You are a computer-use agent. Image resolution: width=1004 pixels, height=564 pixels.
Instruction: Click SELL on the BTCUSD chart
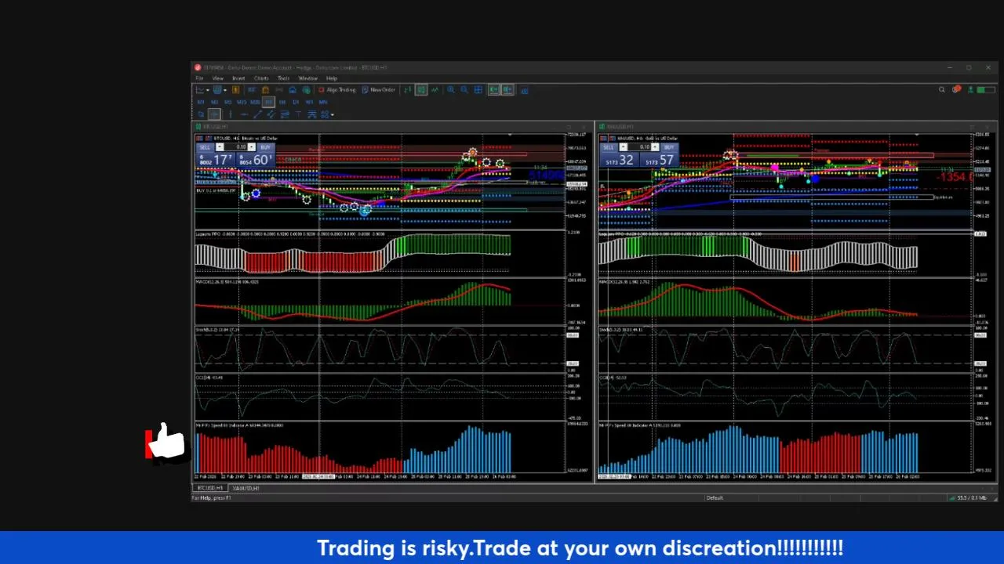[x=205, y=147]
